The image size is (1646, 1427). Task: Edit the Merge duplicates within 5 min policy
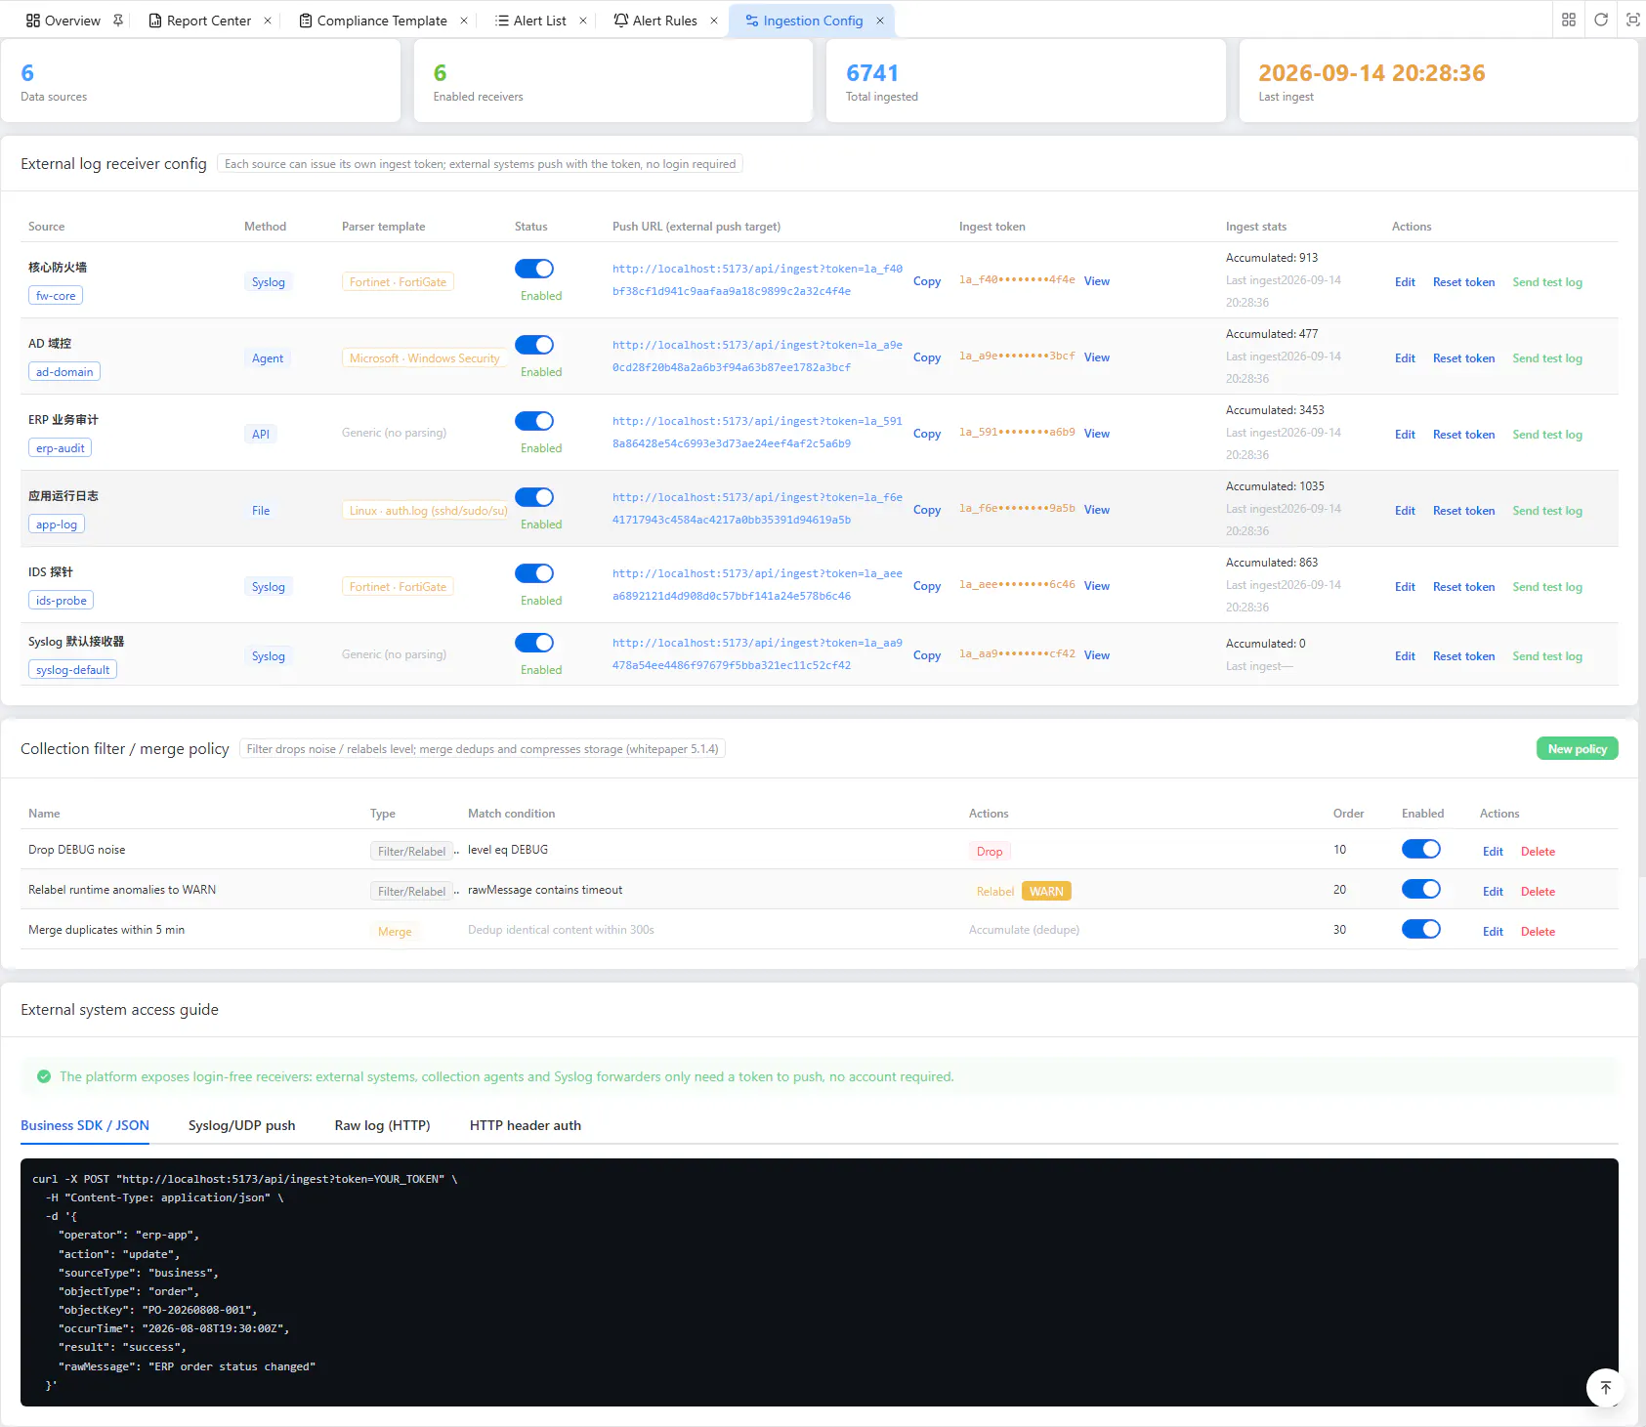click(1493, 932)
